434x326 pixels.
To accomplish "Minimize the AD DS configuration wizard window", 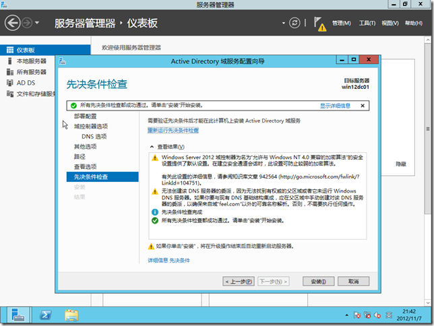I will coord(342,59).
